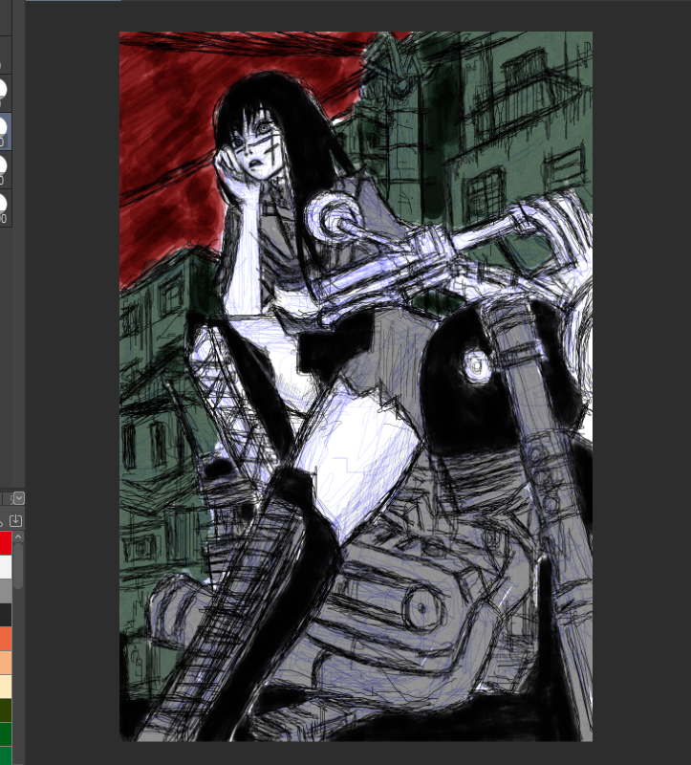
Task: Click the color palette scroll-up arrow
Action: pyautogui.click(x=18, y=537)
